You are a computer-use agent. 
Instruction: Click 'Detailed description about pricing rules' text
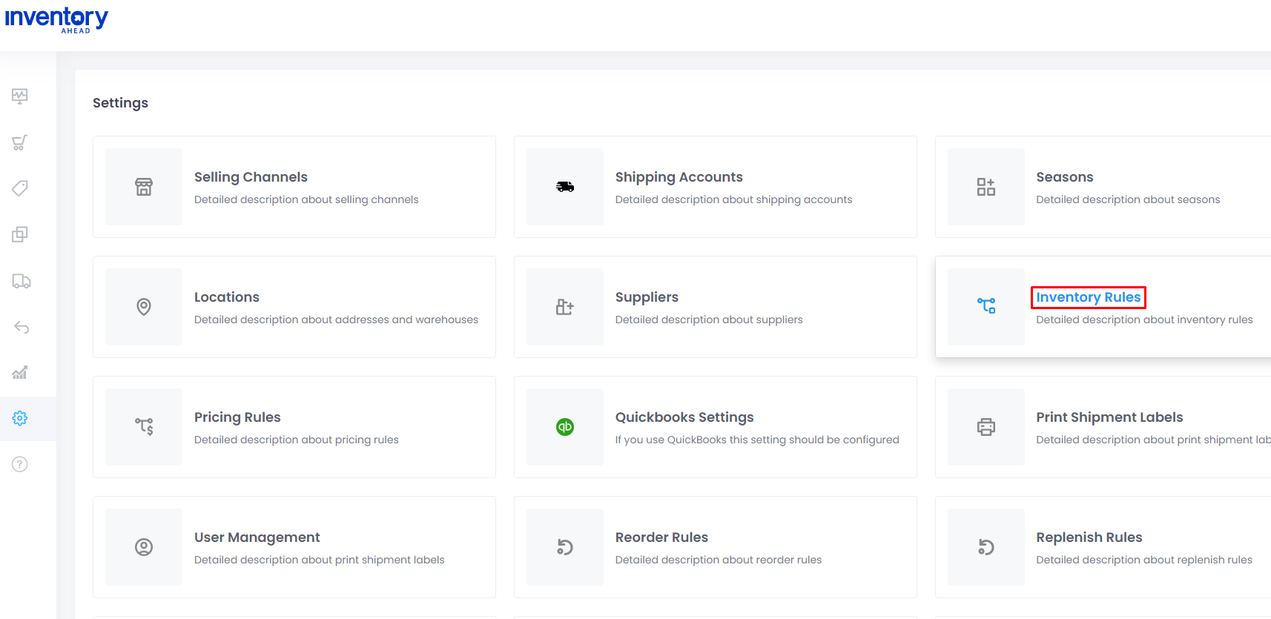297,440
